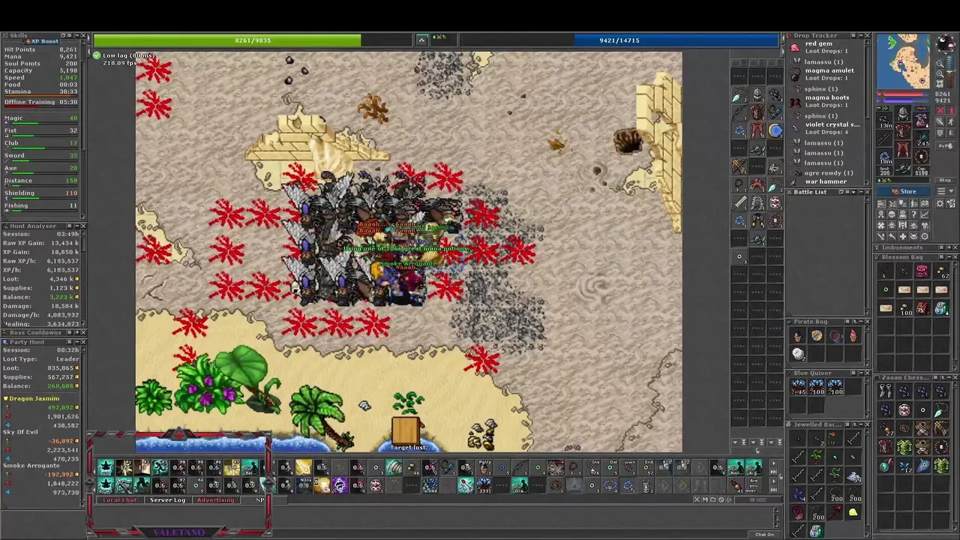The width and height of the screenshot is (960, 540).
Task: Collapse the Battle List panel
Action: pyautogui.click(x=861, y=192)
